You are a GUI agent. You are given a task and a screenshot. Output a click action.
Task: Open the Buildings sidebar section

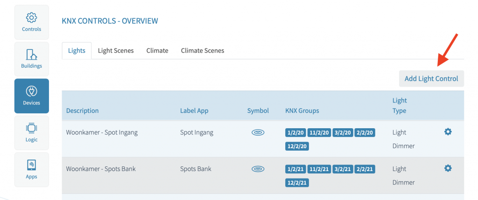pos(31,59)
